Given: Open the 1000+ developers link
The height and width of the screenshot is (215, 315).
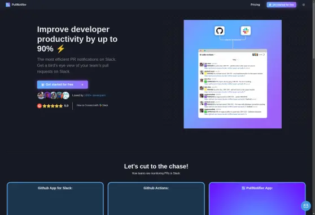Looking at the screenshot, I should [x=95, y=95].
